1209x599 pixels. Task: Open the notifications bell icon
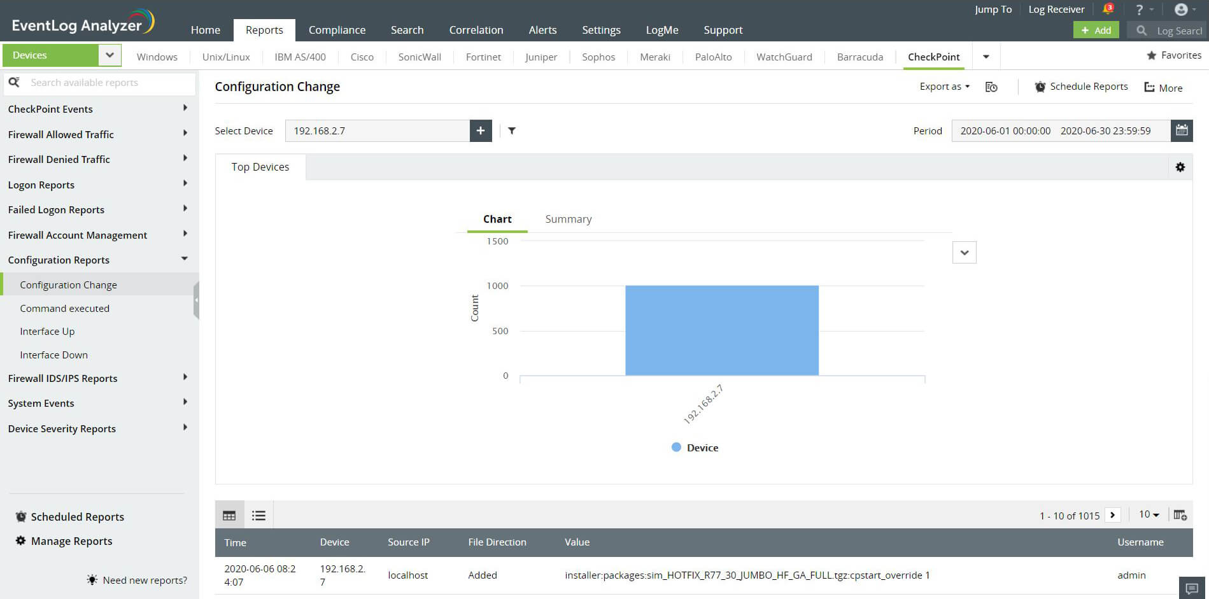pos(1108,9)
